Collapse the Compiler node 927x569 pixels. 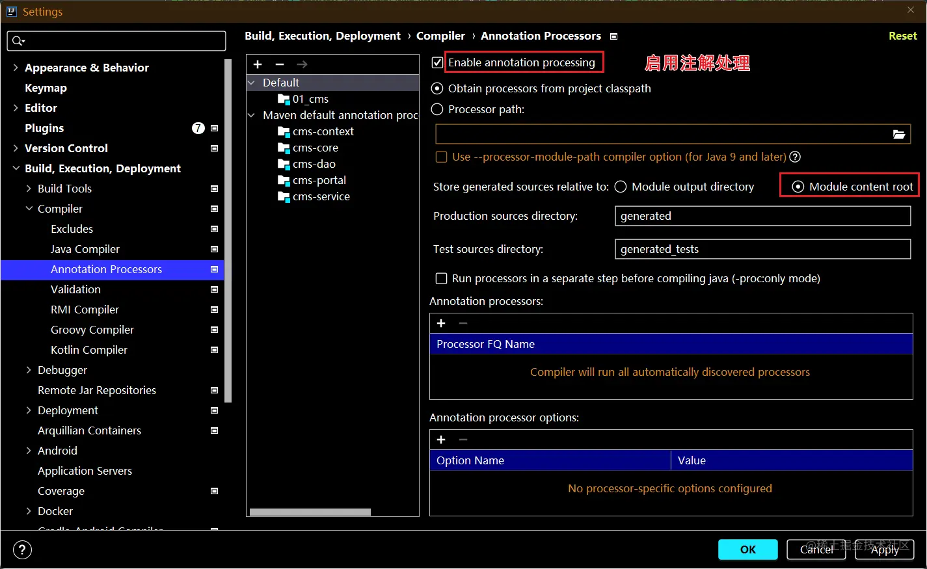click(29, 209)
